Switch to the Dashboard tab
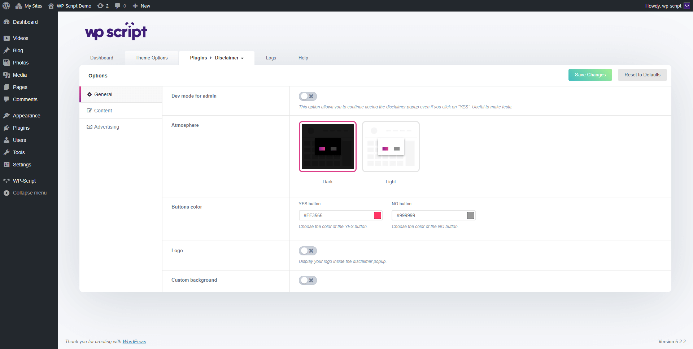Screen dimensions: 693x349 click(x=102, y=58)
